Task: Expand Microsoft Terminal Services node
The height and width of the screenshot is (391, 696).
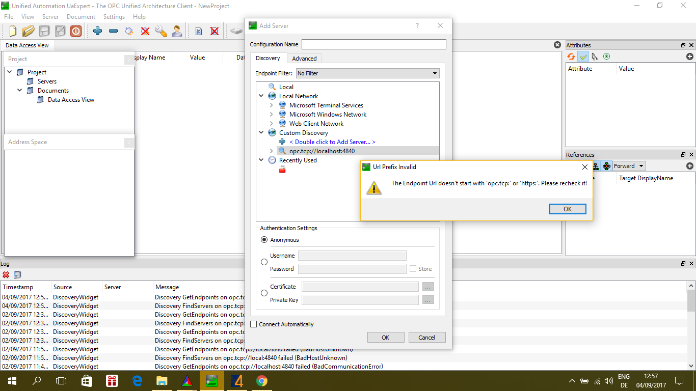Action: [x=272, y=105]
